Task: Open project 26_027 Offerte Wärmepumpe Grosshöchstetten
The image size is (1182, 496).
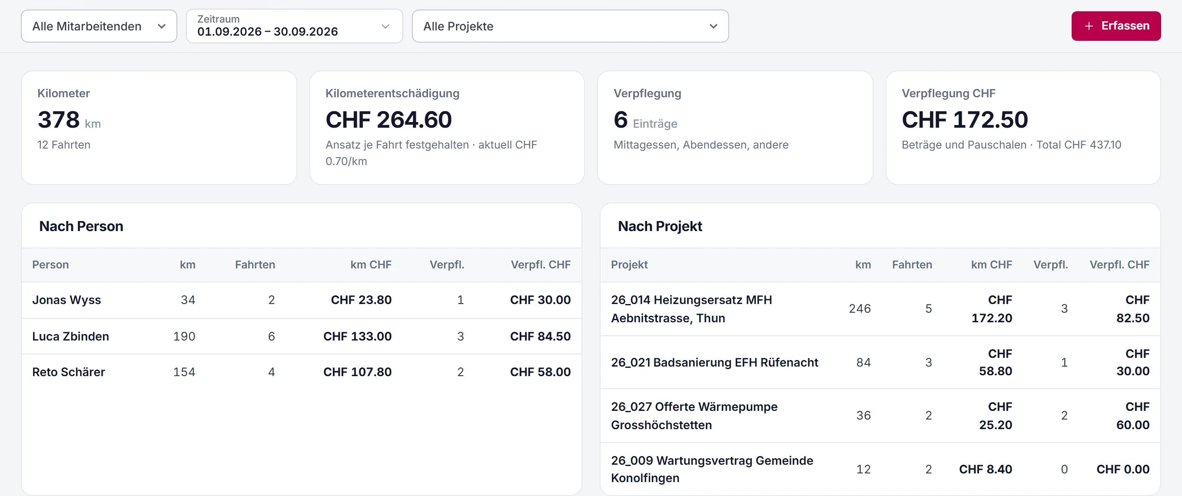Action: 694,415
